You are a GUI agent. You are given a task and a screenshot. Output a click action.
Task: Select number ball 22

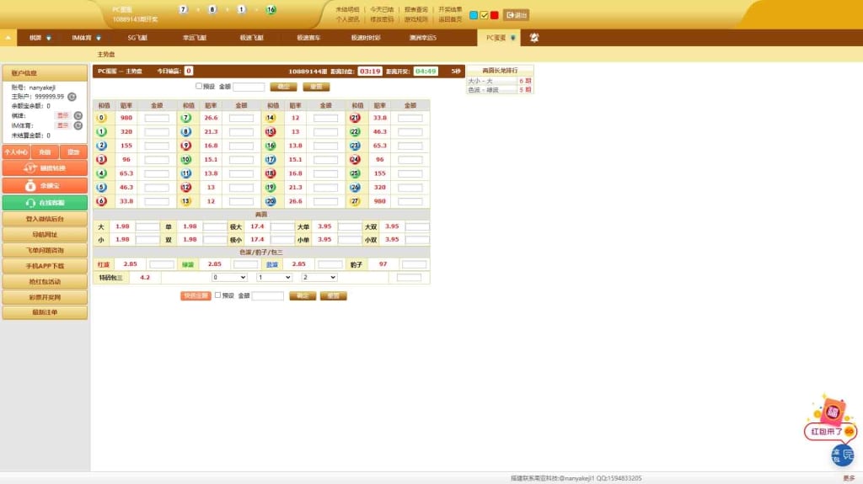(x=355, y=132)
